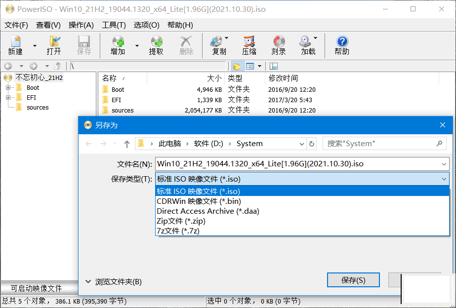Image resolution: width=456 pixels, height=308 pixels.
Task: Select 标准 ISO 映像文件 (*.iso) option
Action: point(302,191)
